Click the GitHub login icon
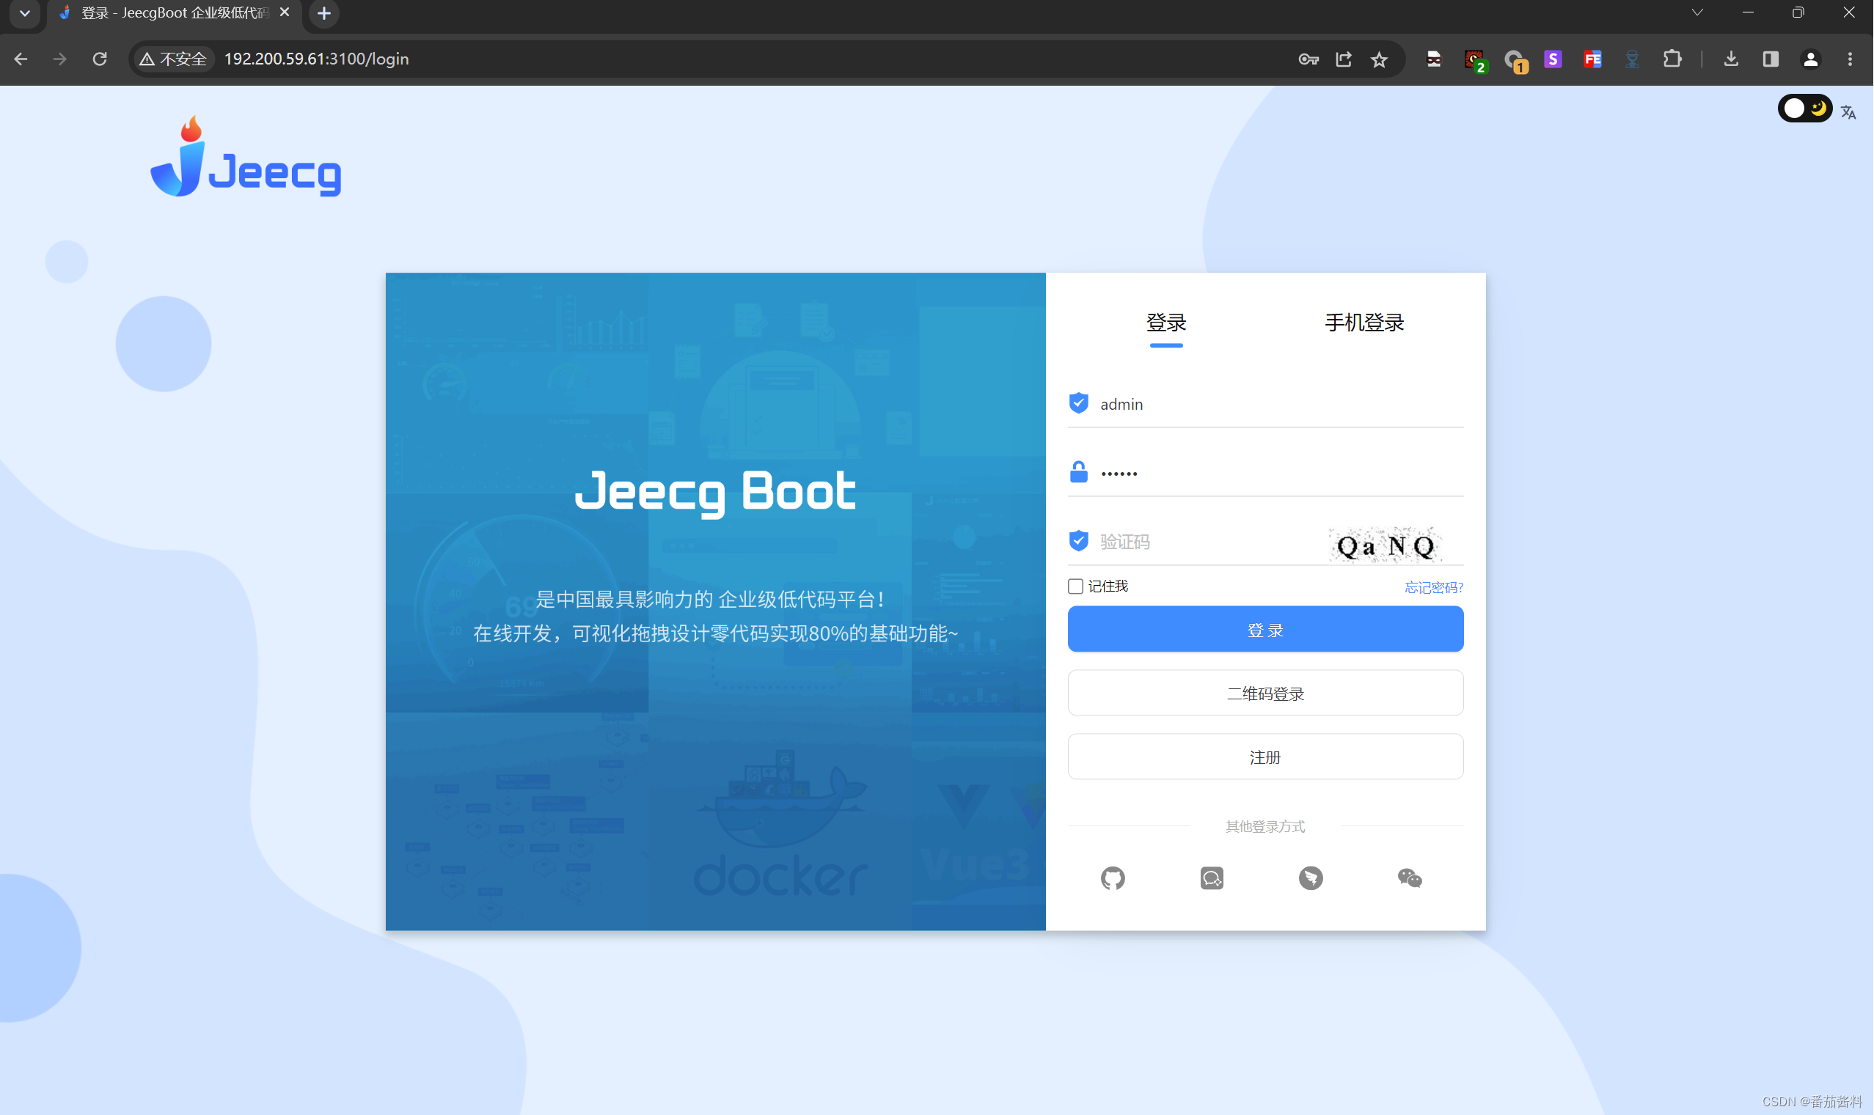This screenshot has height=1115, width=1874. point(1113,877)
